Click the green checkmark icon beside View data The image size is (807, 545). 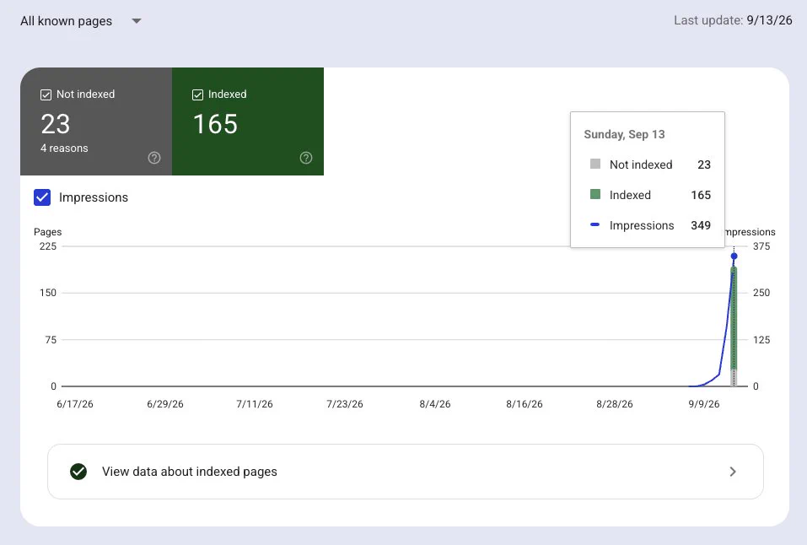coord(78,472)
